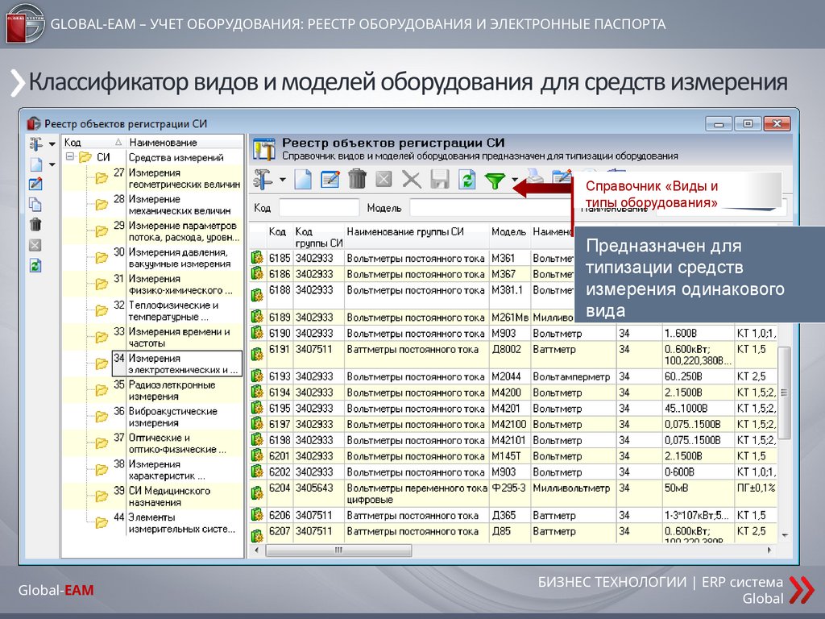Focus the Модель filter input field
The height and width of the screenshot is (619, 825).
(x=491, y=207)
